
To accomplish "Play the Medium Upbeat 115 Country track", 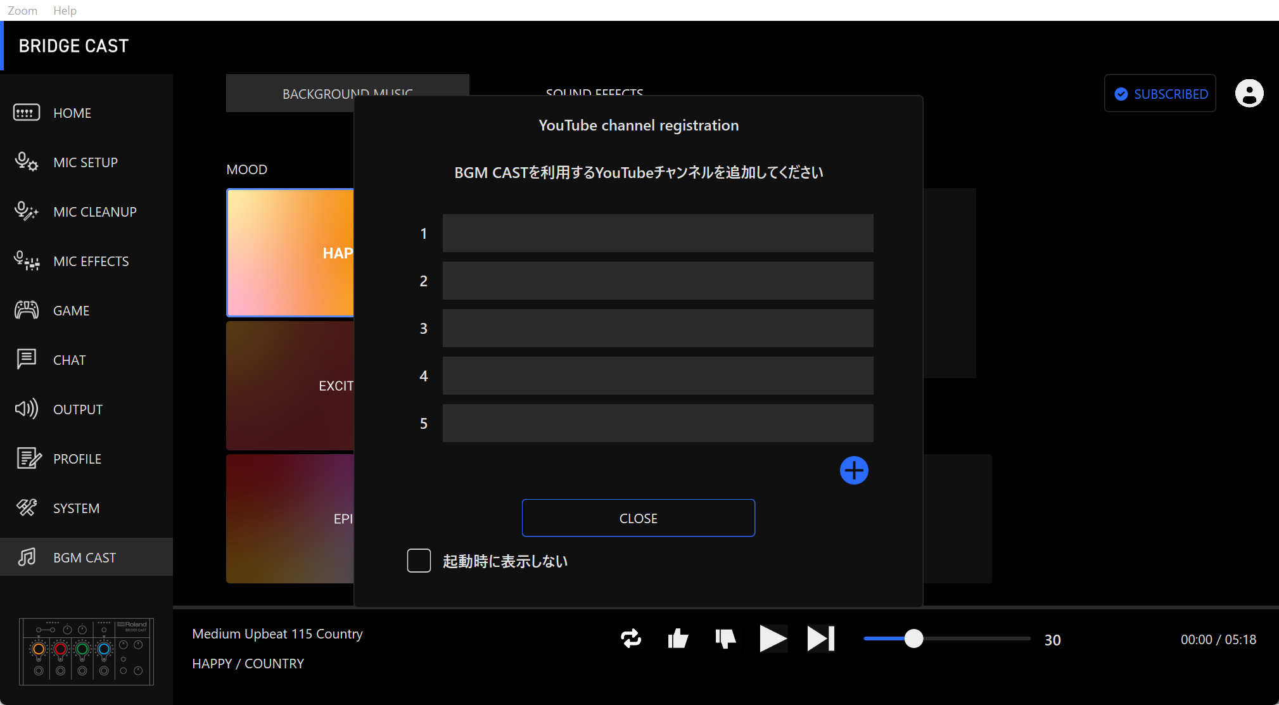I will coord(773,639).
